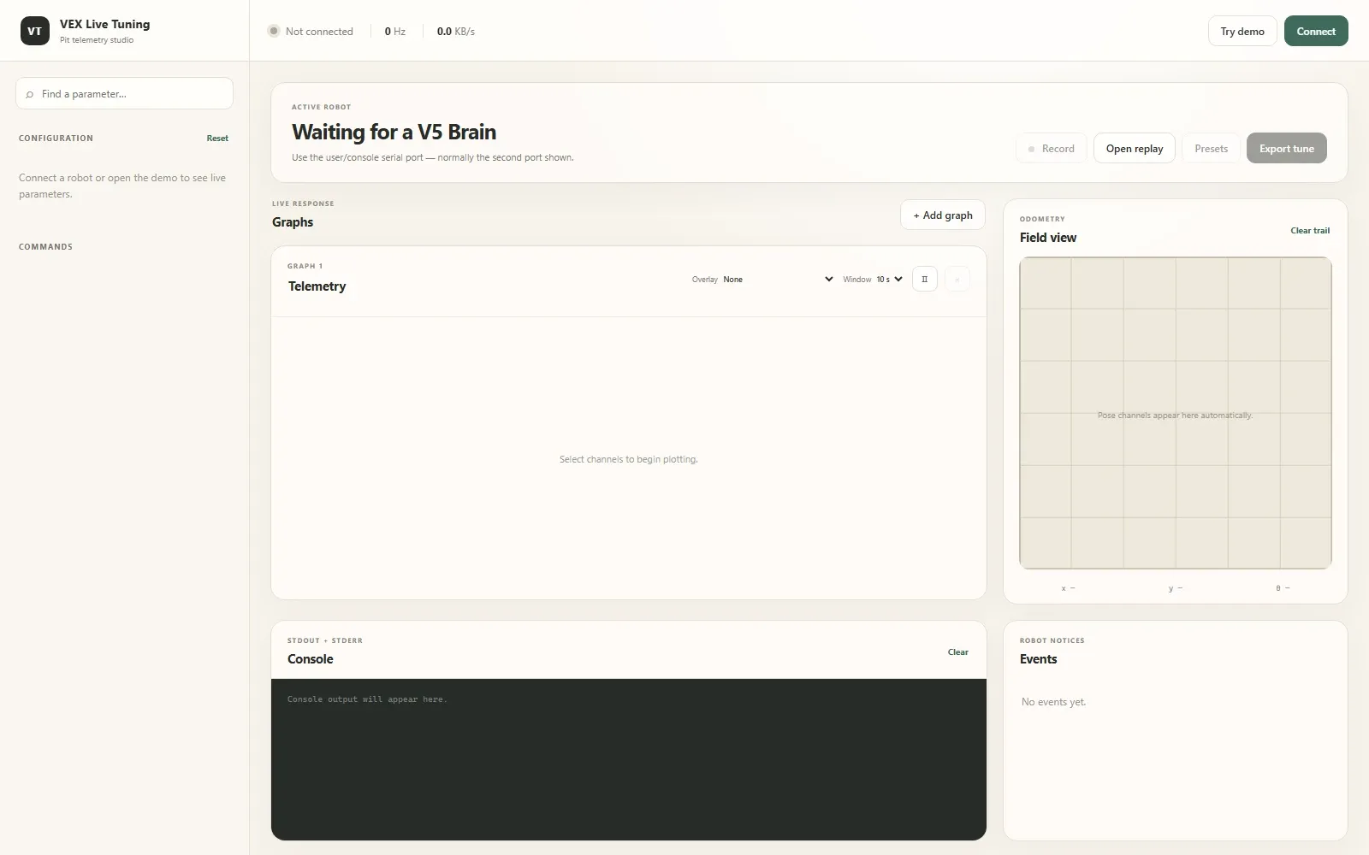Focus the Find a parameter search field
Viewport: 1369px width, 855px height.
(x=124, y=93)
